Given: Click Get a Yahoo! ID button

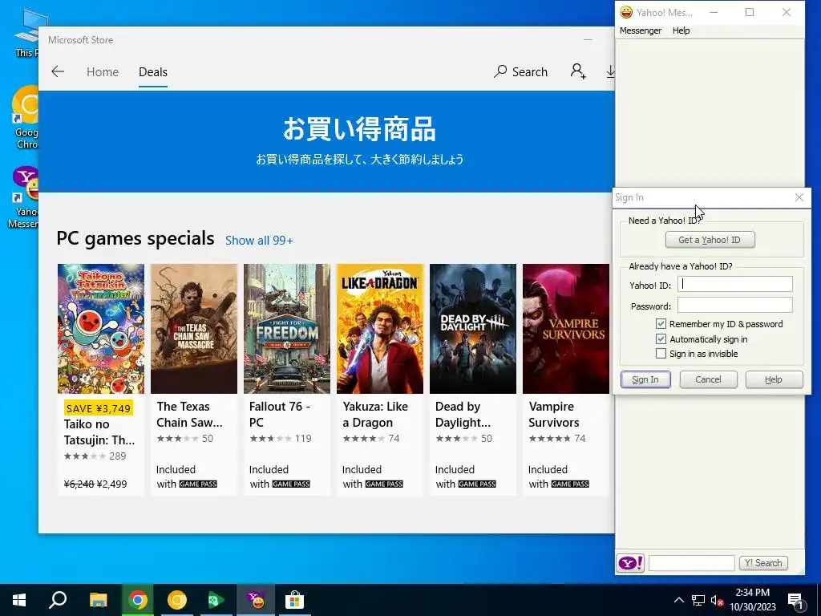Looking at the screenshot, I should point(710,240).
